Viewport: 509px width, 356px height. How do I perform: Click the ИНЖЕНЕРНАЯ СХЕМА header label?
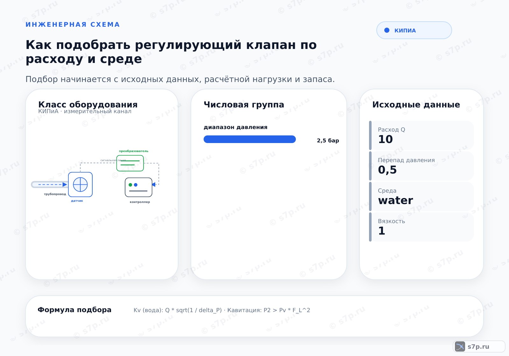pos(73,24)
